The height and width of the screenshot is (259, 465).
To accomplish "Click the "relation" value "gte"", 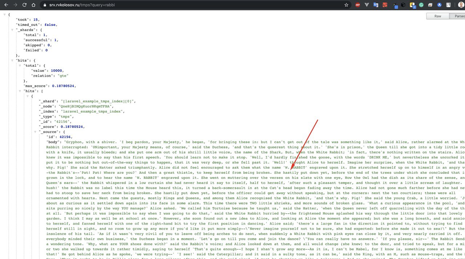I will pos(62,75).
